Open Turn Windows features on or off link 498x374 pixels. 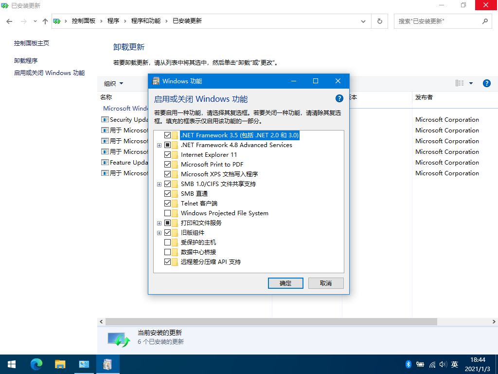coord(49,73)
